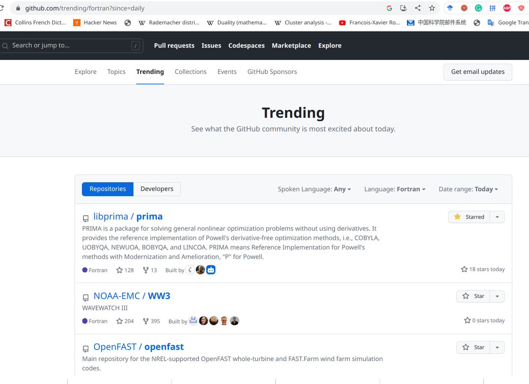Click globe bookmark icon before Google Translate
Image resolution: width=529 pixels, height=384 pixels.
pos(477,23)
